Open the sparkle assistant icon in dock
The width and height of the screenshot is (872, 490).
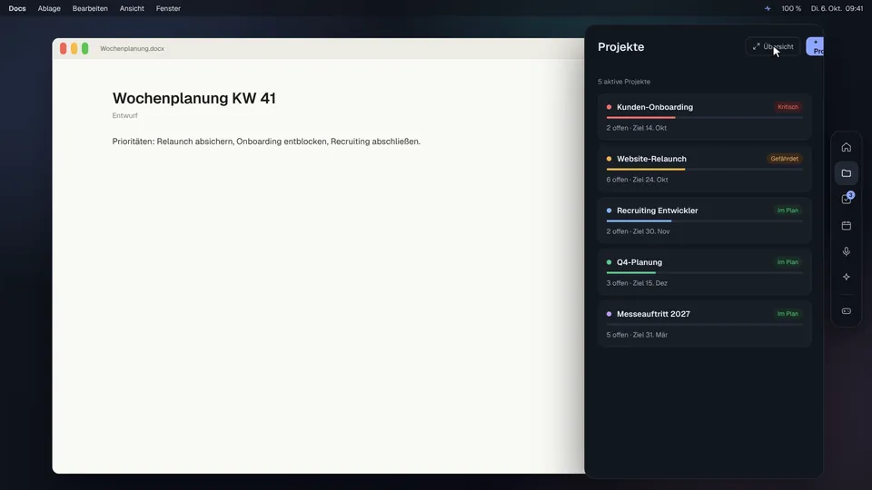pyautogui.click(x=846, y=277)
